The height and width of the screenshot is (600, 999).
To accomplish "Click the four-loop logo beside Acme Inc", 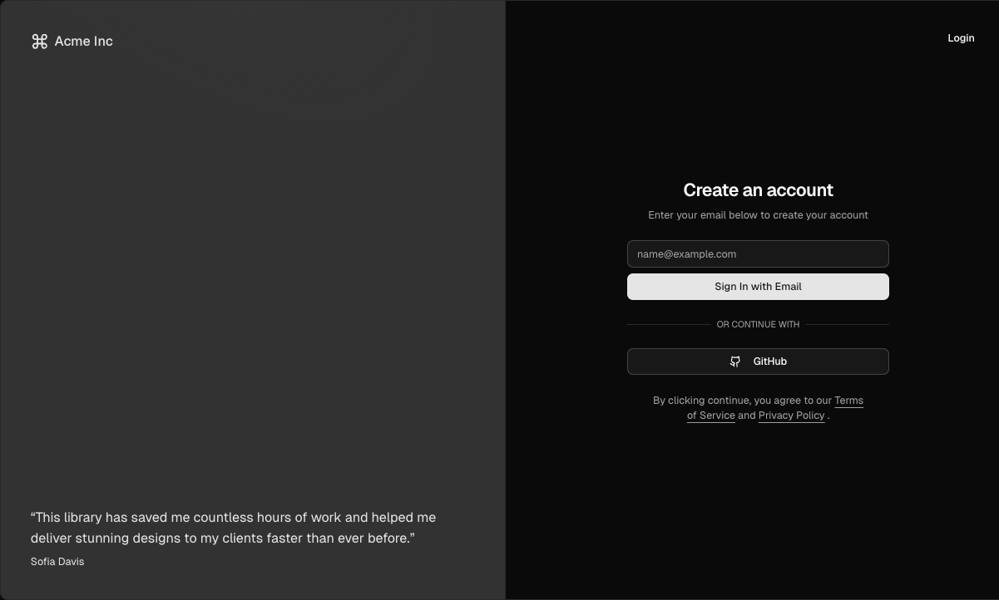I will [38, 41].
